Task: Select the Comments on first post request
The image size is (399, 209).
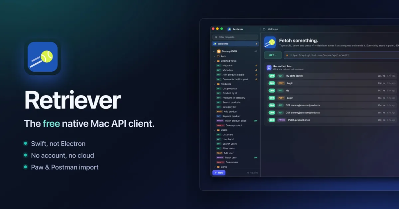Action: pos(235,79)
